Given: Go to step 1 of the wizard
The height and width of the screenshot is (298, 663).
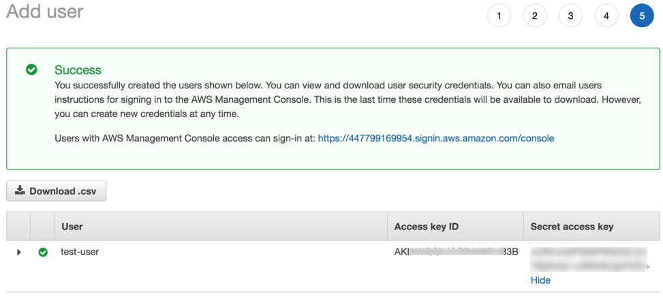Looking at the screenshot, I should click(499, 16).
